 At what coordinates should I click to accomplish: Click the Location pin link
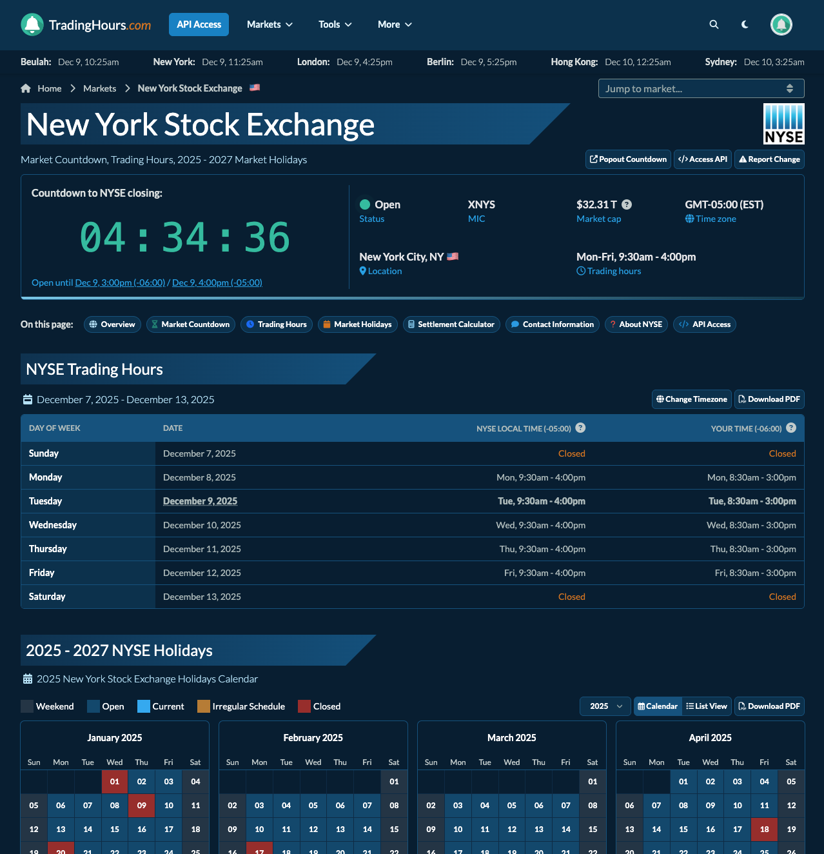tap(380, 271)
